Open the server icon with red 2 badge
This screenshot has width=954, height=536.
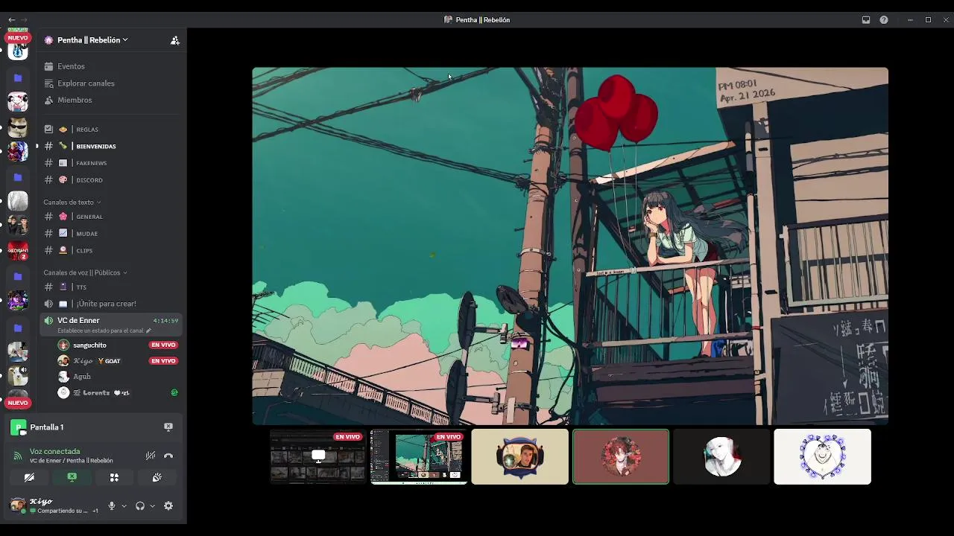[x=18, y=251]
